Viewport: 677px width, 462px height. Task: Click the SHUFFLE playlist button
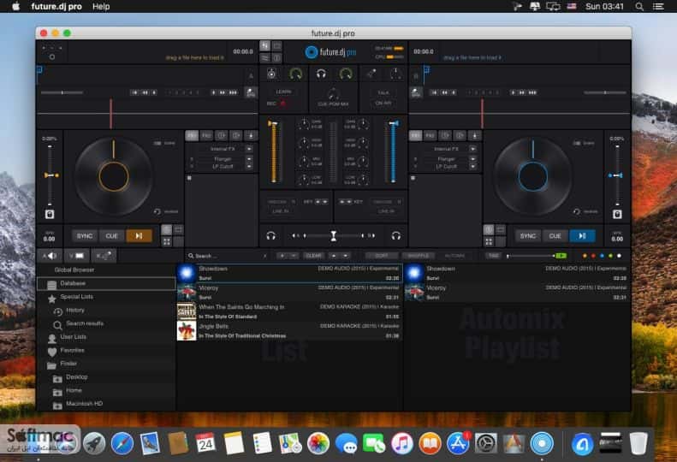pos(418,256)
